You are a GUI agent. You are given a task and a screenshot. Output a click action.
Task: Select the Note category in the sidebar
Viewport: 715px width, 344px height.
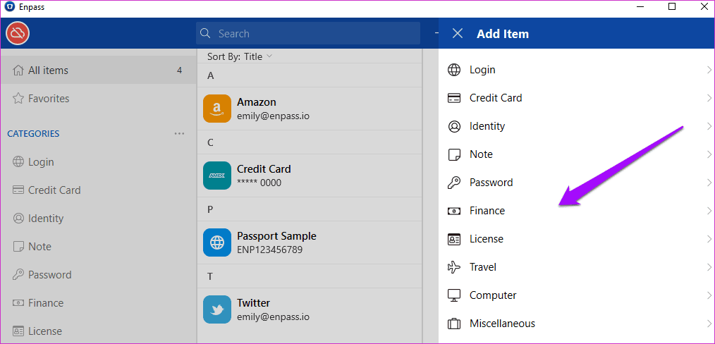click(98, 247)
